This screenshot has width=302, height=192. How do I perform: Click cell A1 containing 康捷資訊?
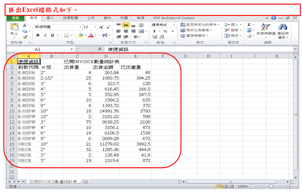coord(28,61)
